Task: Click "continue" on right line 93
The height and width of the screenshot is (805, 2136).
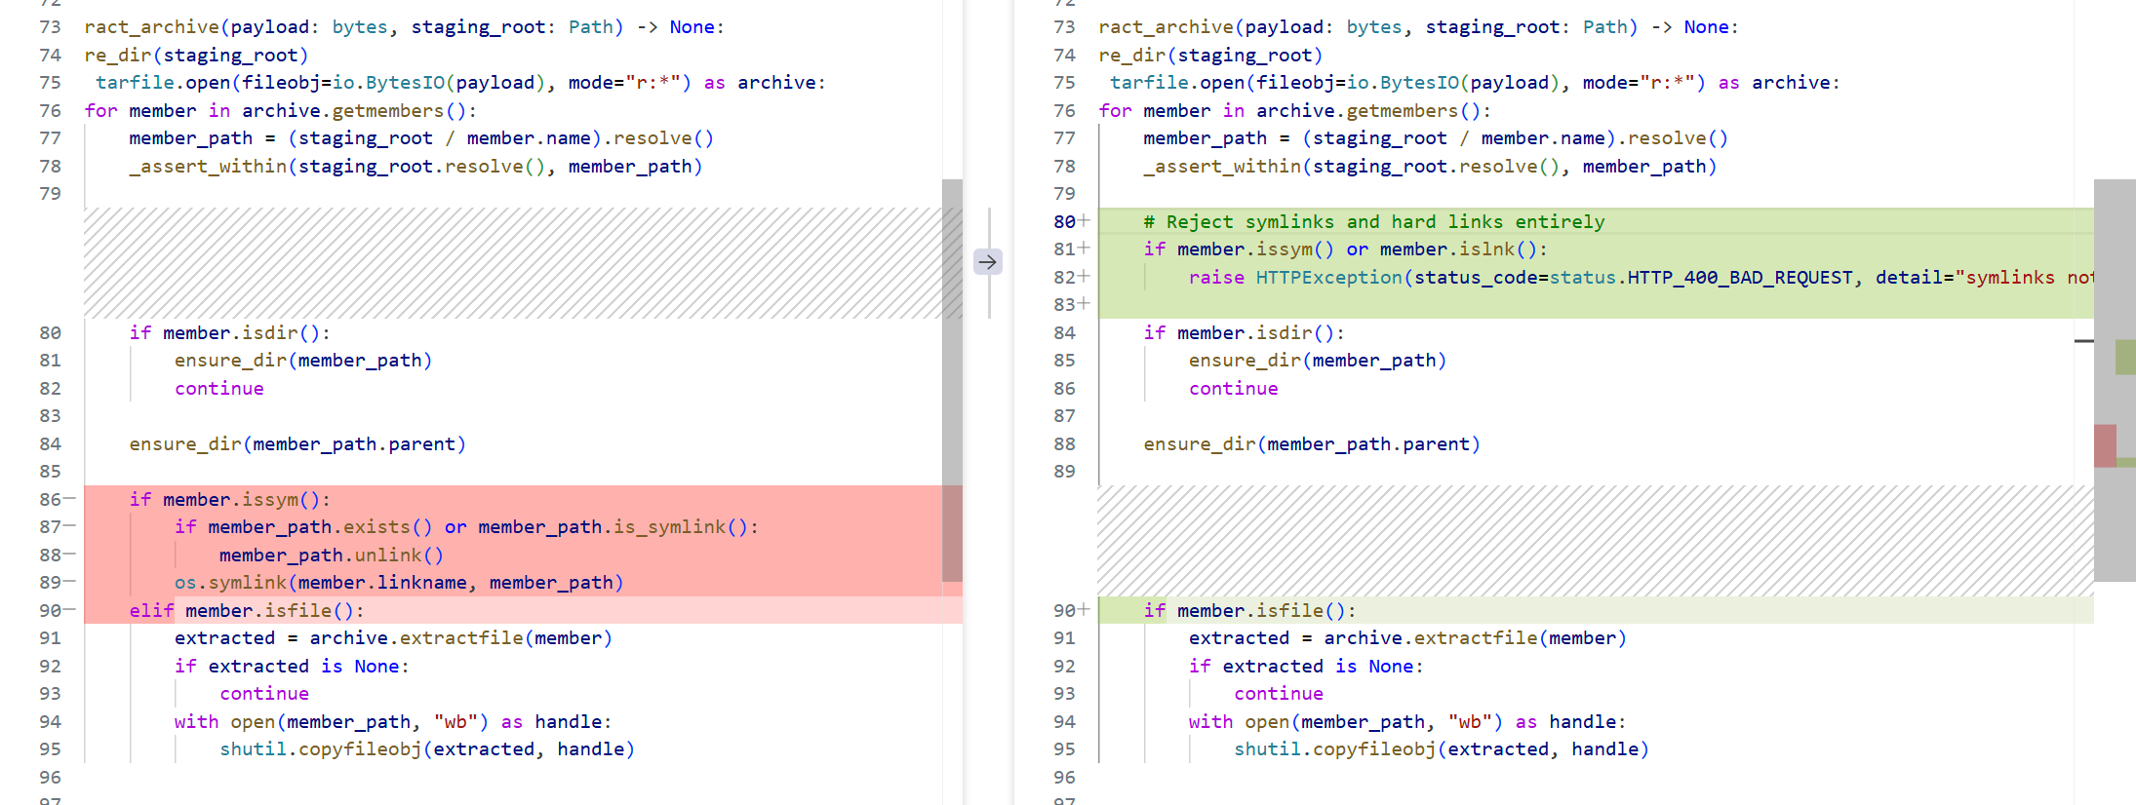Action: 1279,693
